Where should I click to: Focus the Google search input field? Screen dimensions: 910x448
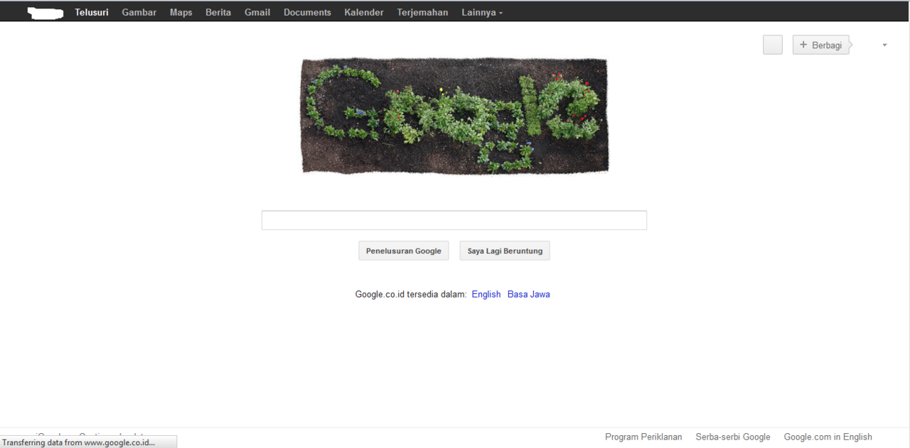click(454, 220)
